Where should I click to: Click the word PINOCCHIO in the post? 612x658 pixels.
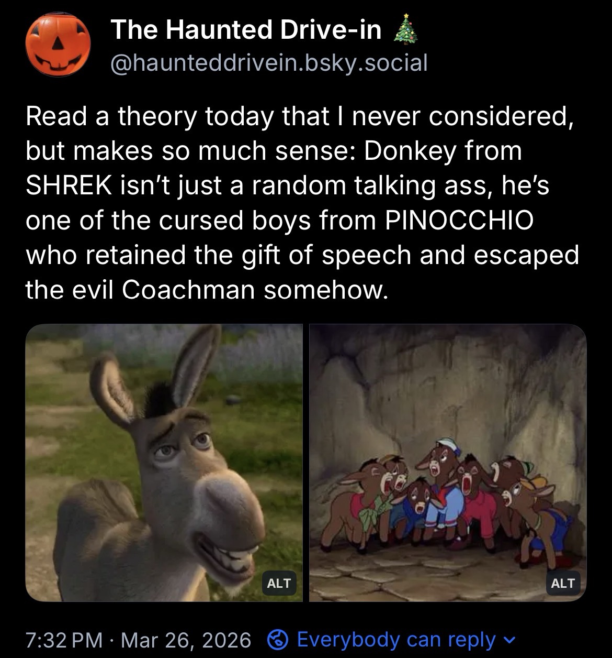459,221
